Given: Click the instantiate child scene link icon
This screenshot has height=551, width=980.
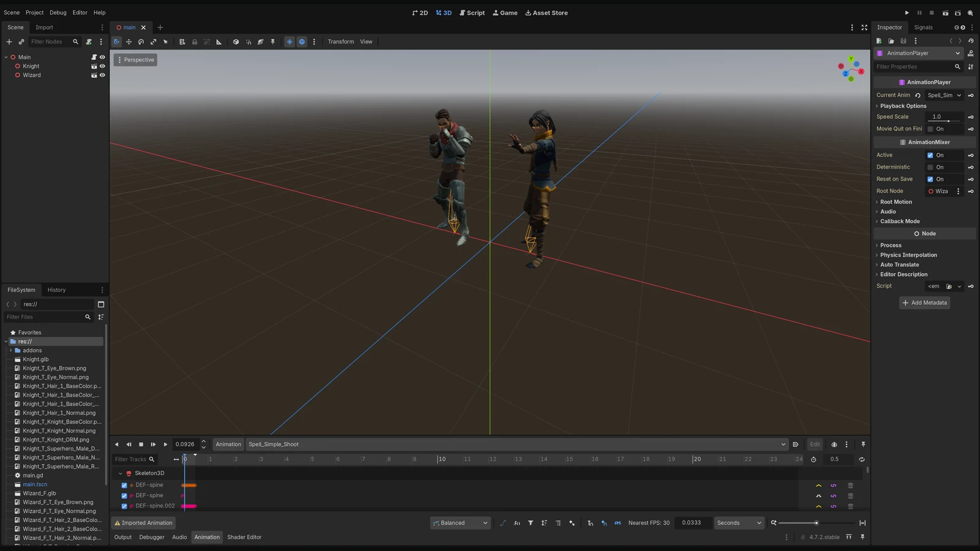Looking at the screenshot, I should click(21, 42).
